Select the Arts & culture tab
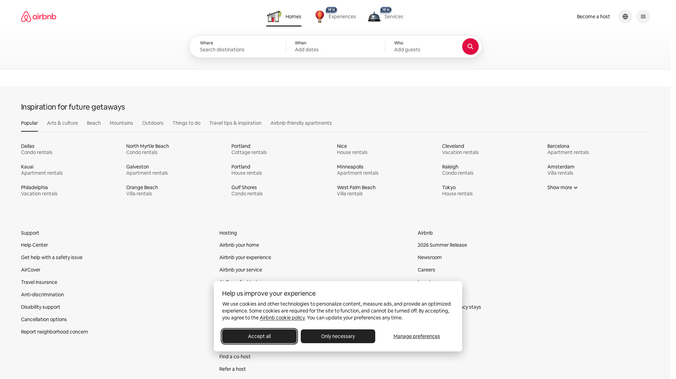Screen dimensions: 676x379 click(x=62, y=123)
